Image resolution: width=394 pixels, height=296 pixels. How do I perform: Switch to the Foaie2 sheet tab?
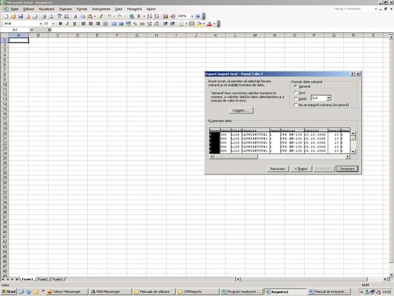[x=42, y=279]
